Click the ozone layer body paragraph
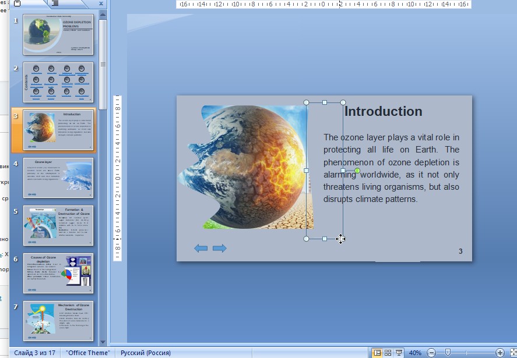The width and height of the screenshot is (517, 358). pos(391,168)
